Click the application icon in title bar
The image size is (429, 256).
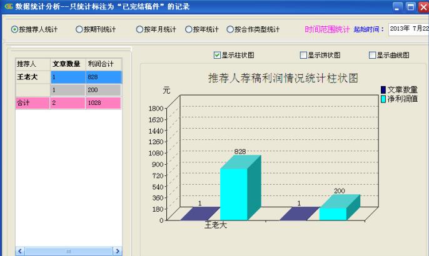pos(9,6)
